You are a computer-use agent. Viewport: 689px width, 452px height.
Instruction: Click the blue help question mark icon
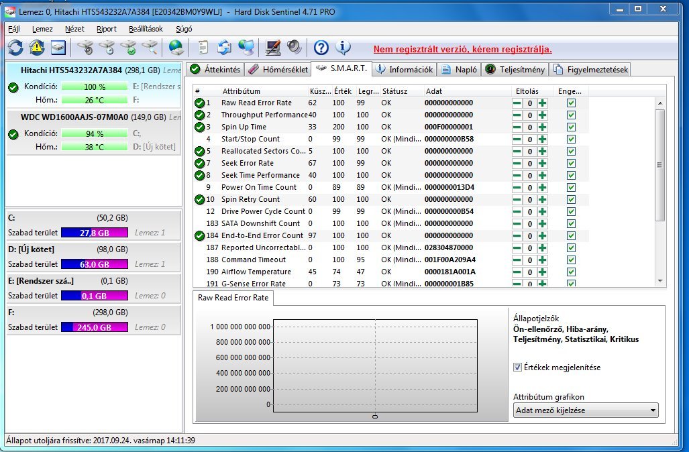click(x=321, y=48)
